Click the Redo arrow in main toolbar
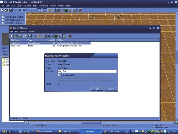 tap(34, 10)
